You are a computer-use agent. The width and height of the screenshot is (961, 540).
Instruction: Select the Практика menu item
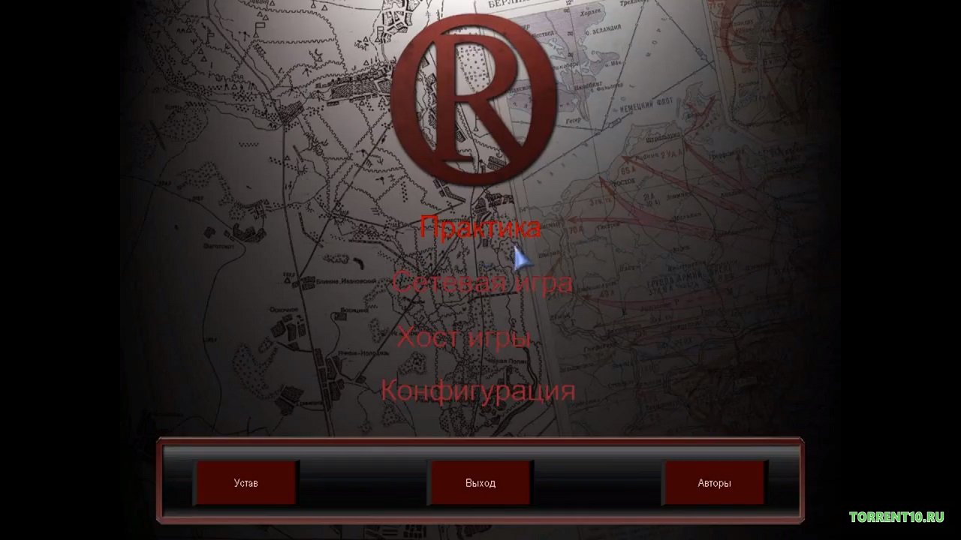click(480, 227)
